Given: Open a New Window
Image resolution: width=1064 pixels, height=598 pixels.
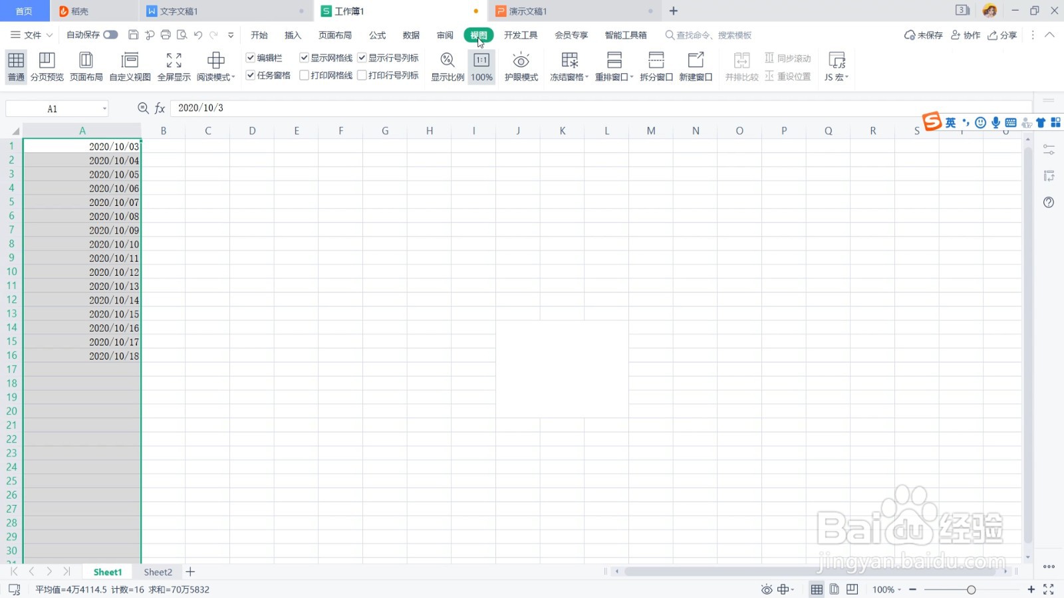Looking at the screenshot, I should click(x=696, y=67).
